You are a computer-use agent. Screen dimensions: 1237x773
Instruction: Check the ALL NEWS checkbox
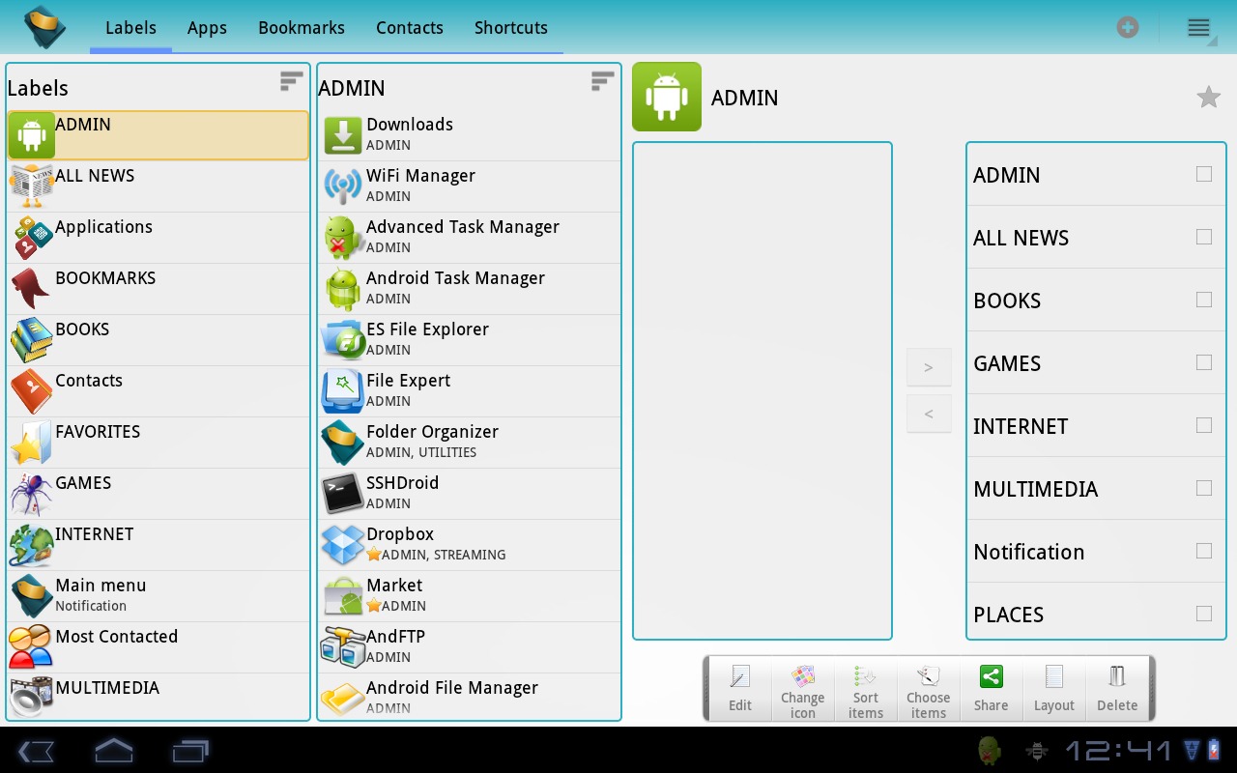click(1203, 237)
